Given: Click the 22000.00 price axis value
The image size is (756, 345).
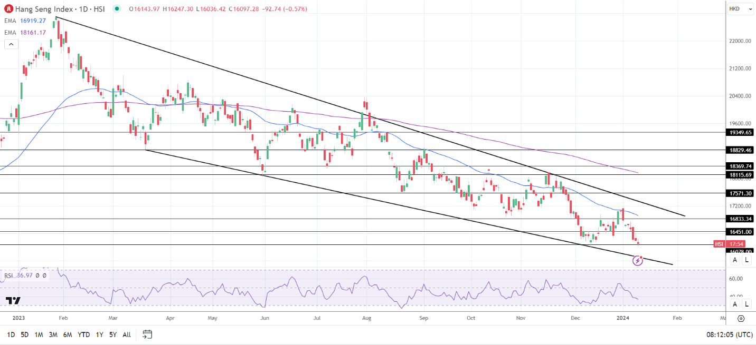Looking at the screenshot, I should [x=741, y=41].
